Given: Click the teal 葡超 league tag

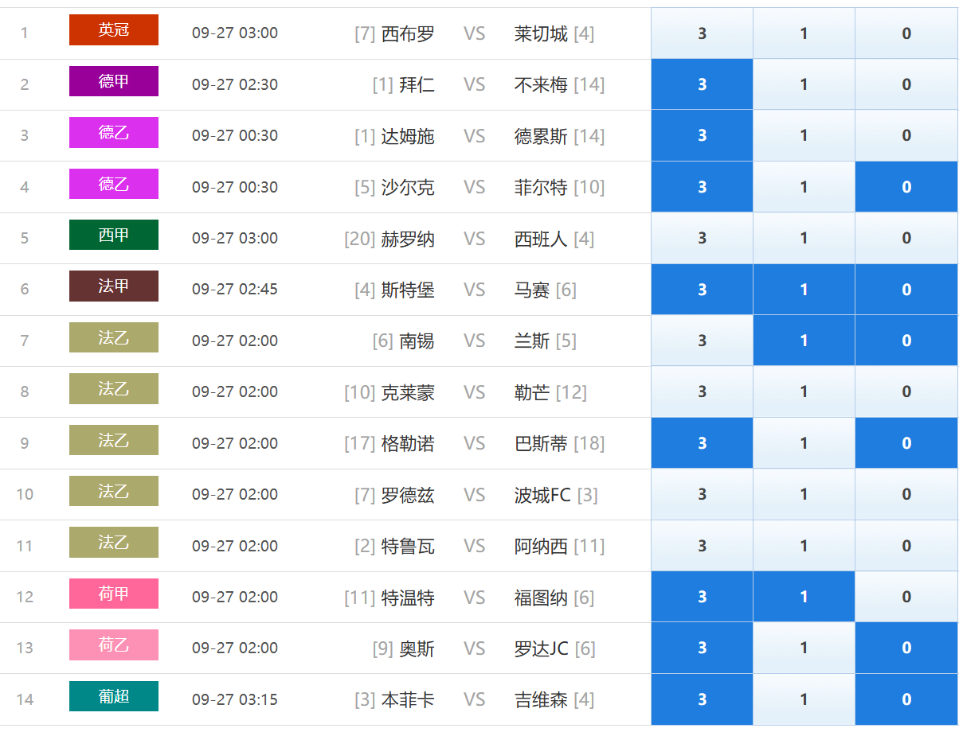Looking at the screenshot, I should (x=114, y=696).
